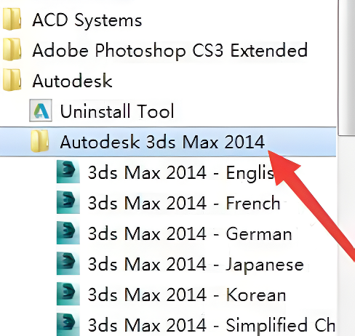Start 3ds Max 2014 - Korean shortcut

(186, 295)
